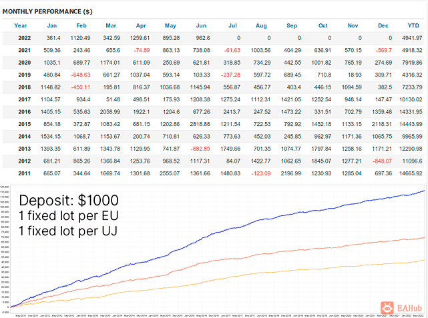Click negative December 2012 value -848.07
Viewport: 428px width, 318px height.
click(x=382, y=161)
